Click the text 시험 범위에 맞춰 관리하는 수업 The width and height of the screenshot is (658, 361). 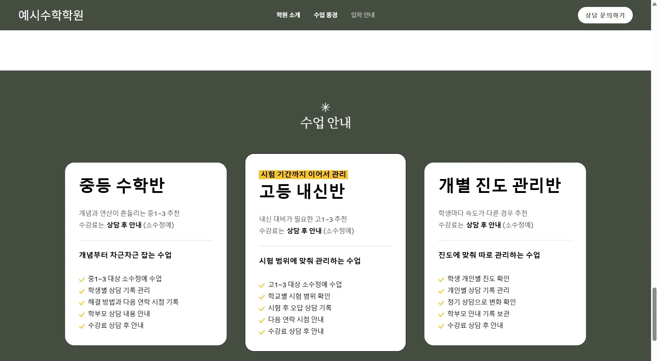click(x=310, y=261)
